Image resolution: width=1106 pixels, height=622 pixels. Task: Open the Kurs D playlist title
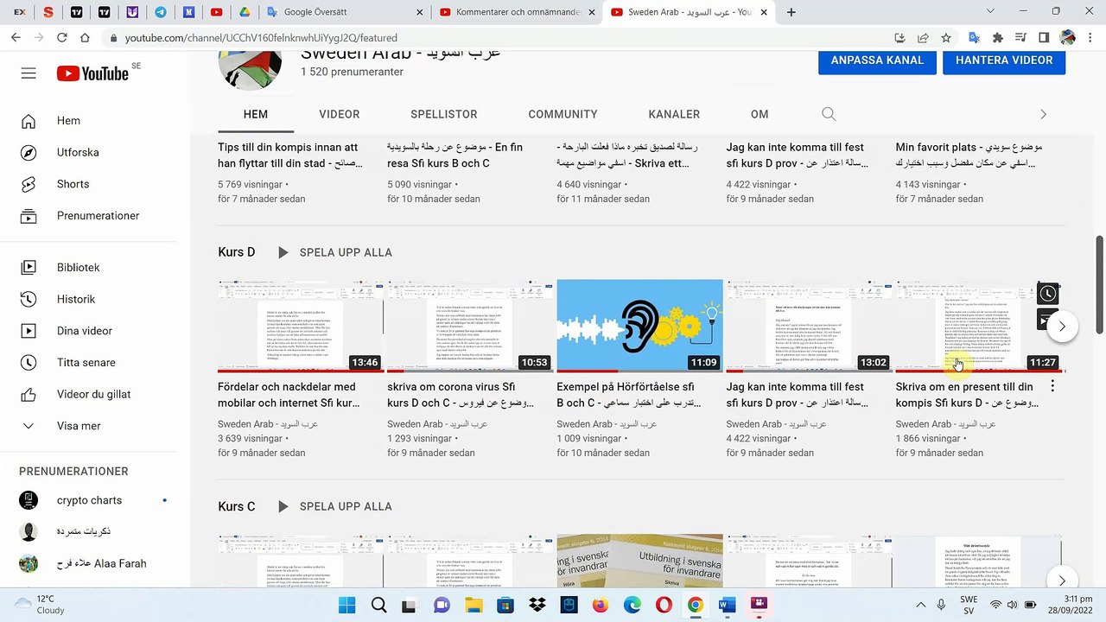click(x=237, y=252)
